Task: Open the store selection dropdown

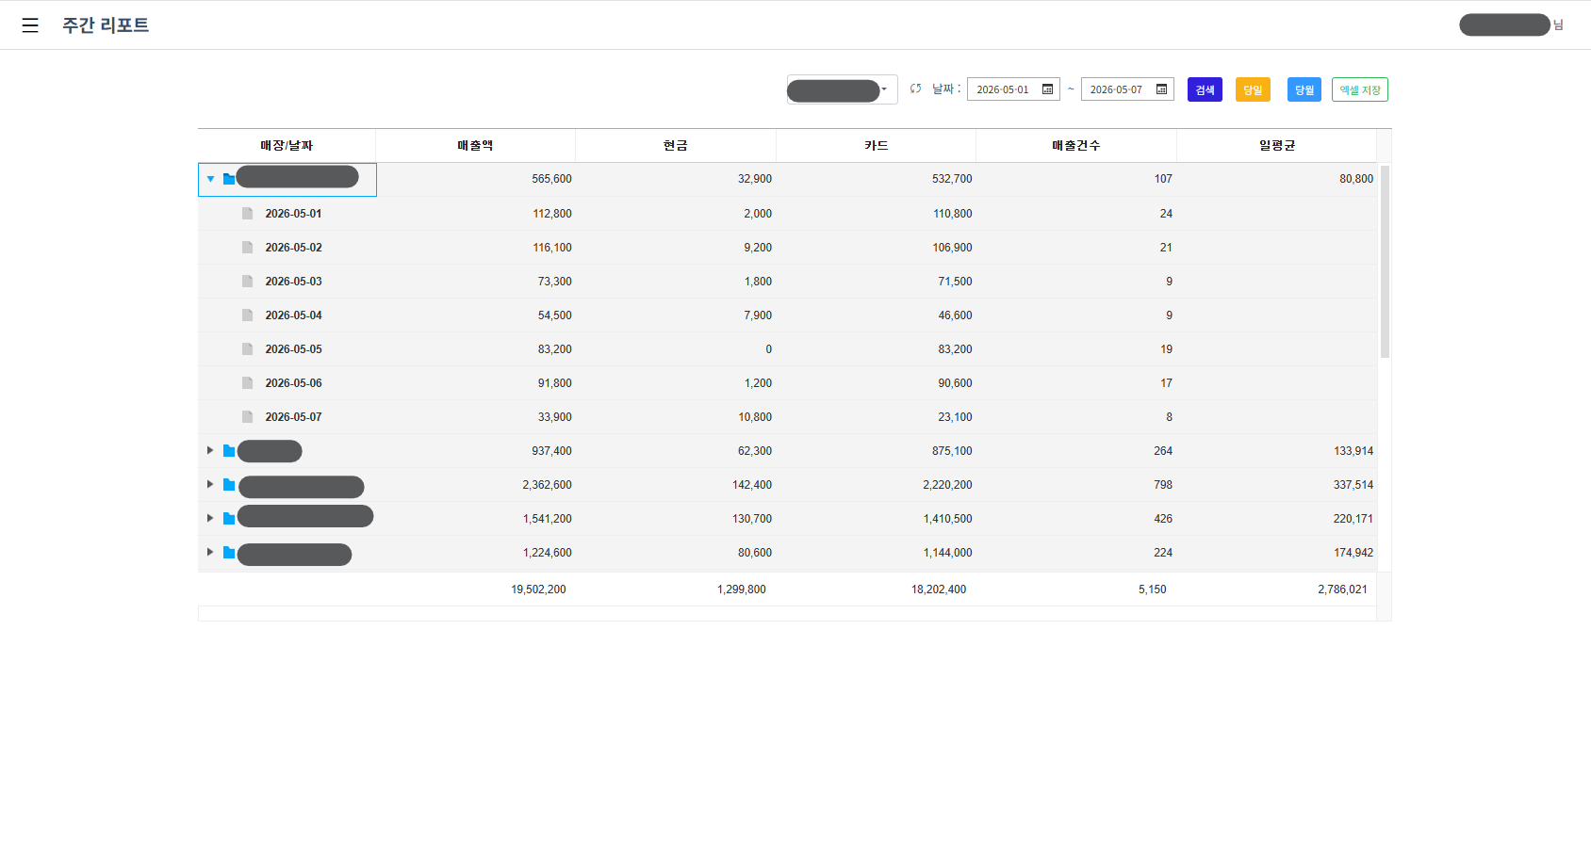Action: [x=842, y=89]
